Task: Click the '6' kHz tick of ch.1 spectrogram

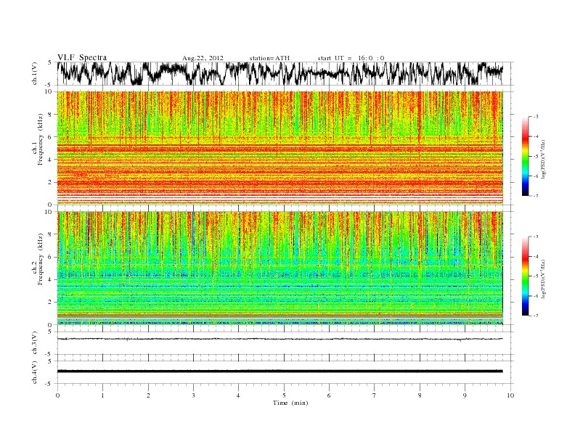Action: point(50,137)
